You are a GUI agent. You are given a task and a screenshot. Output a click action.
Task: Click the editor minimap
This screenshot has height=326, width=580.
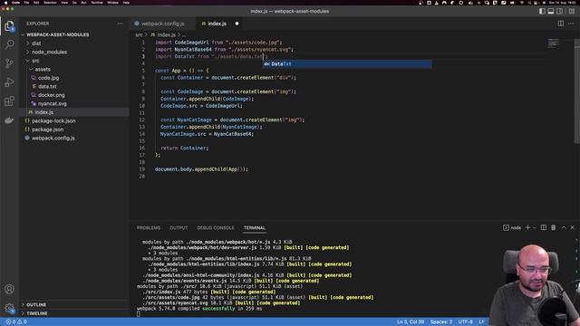coord(554,43)
